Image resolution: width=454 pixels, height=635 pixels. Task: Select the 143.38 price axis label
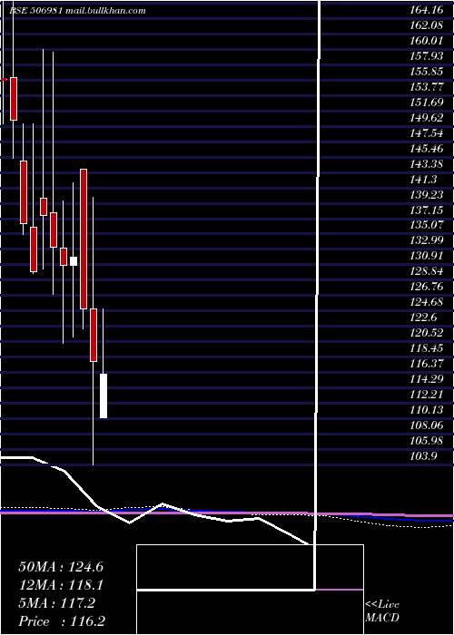(426, 163)
